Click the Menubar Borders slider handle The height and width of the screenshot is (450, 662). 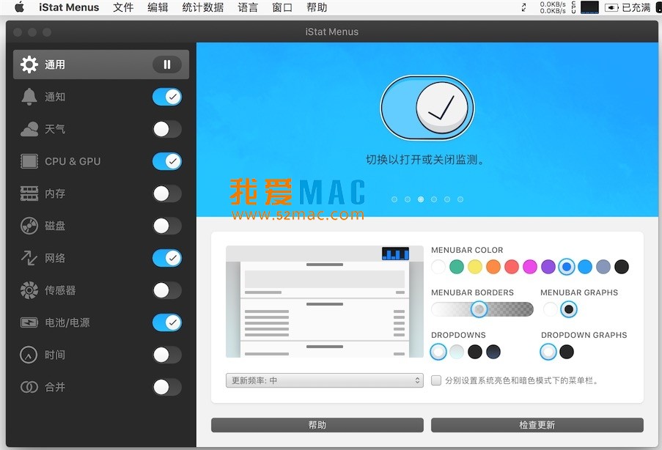(x=479, y=309)
